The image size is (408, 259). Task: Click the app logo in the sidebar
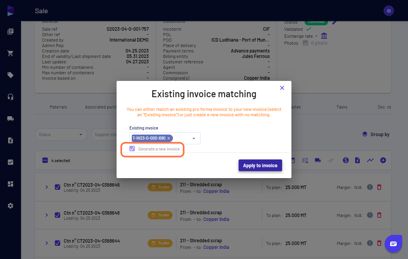click(x=10, y=10)
